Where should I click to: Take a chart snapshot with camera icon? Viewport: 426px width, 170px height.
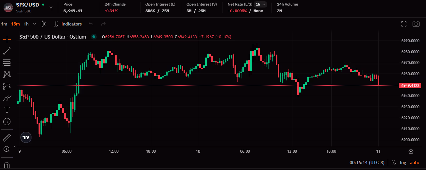pyautogui.click(x=416, y=24)
